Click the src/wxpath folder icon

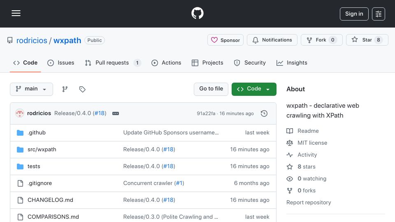pos(20,150)
